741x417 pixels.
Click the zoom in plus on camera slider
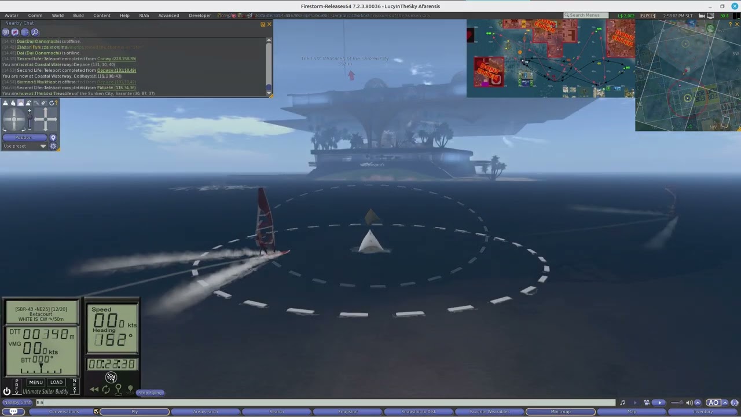30,110
